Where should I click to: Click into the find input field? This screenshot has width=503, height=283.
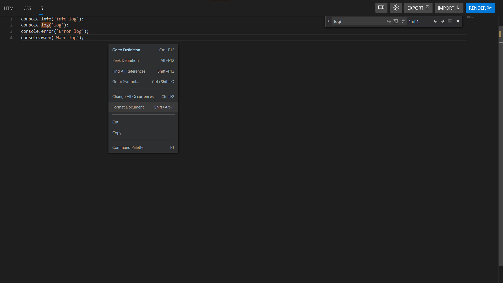[358, 21]
